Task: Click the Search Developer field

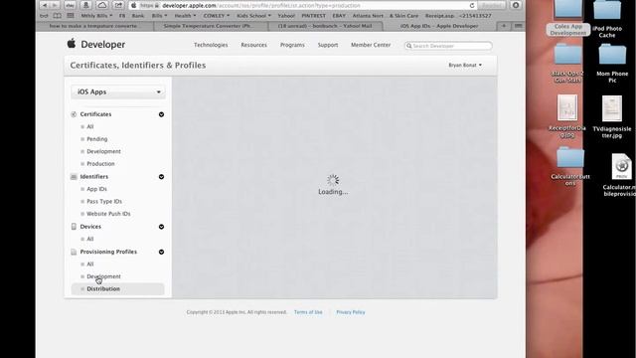Action: 448,46
